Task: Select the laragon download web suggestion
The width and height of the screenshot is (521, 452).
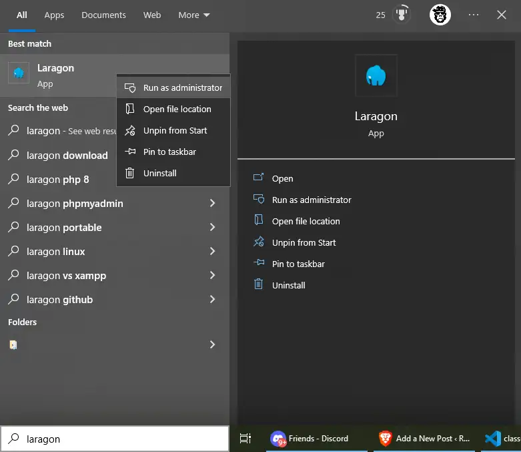Action: click(67, 156)
